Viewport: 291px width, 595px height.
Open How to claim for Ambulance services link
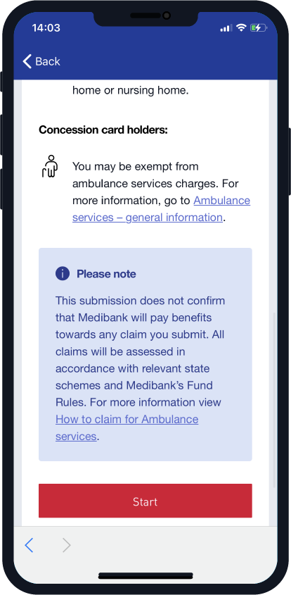[127, 427]
